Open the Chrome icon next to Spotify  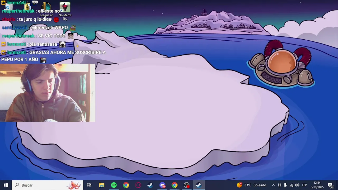coord(126,185)
